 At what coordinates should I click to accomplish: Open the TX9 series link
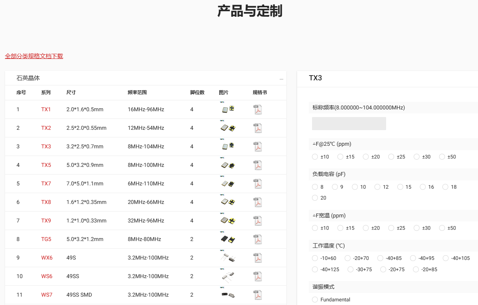46,221
